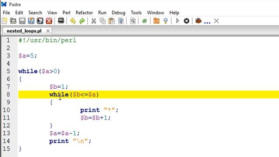Image resolution: width=279 pixels, height=157 pixels.
Task: Open the Edit menu
Action: pyautogui.click(x=19, y=13)
